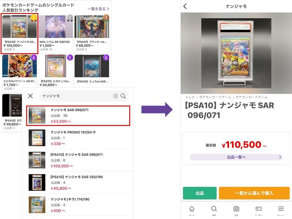Clear the ナンジャモ search text
292x219 pixels.
coord(116,96)
